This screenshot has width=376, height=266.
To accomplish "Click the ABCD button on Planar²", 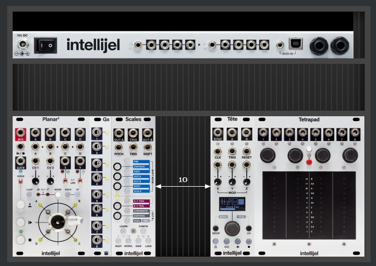I will click(x=68, y=194).
